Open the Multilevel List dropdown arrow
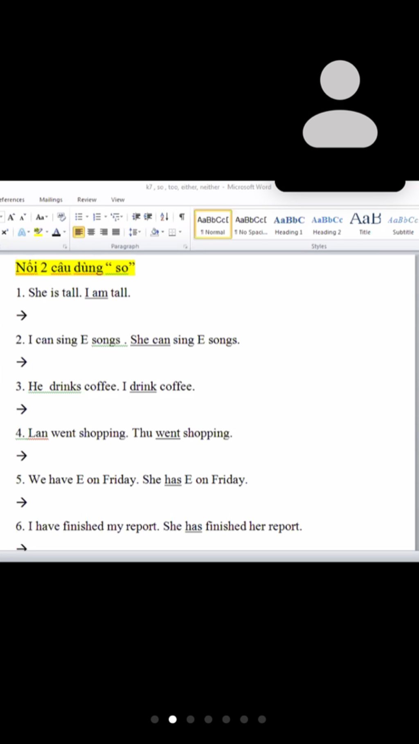419x744 pixels. click(122, 217)
